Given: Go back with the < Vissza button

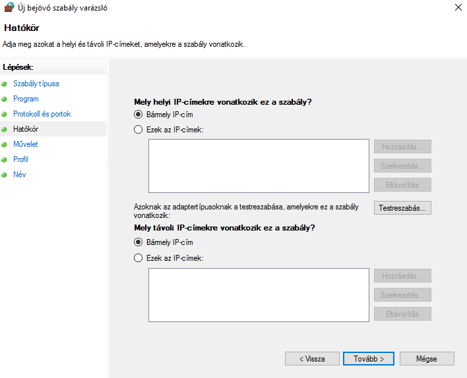Looking at the screenshot, I should pos(312,359).
